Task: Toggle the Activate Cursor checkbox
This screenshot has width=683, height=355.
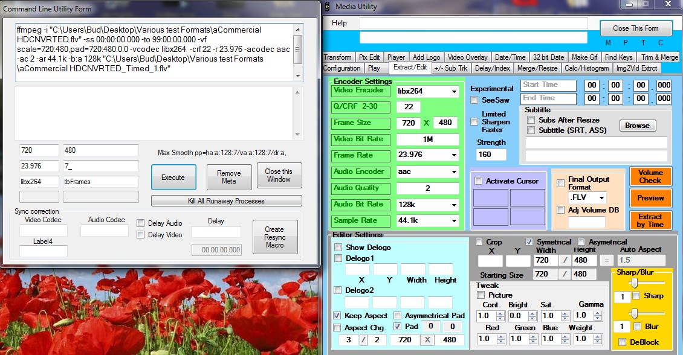Action: pos(479,181)
